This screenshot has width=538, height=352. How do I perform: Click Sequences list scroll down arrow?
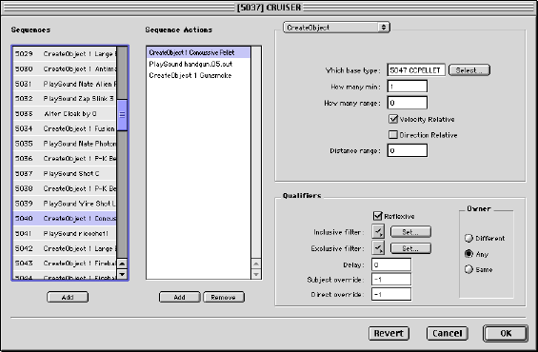click(122, 274)
